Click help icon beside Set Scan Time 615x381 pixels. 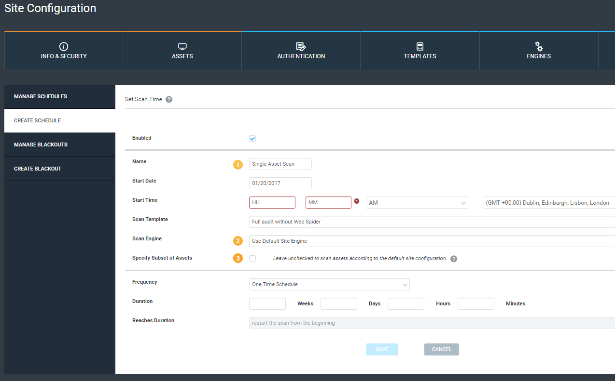pyautogui.click(x=169, y=100)
